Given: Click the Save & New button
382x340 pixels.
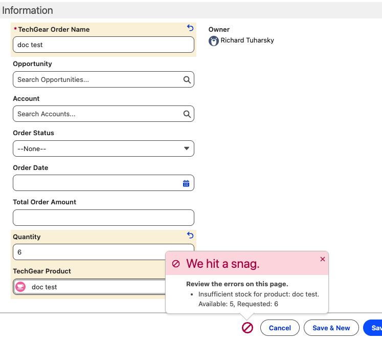Looking at the screenshot, I should pos(331,328).
